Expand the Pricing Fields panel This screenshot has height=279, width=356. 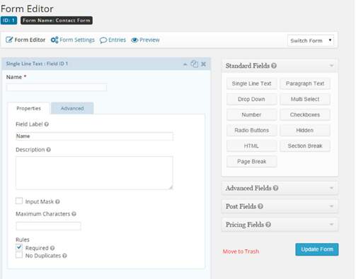coord(280,225)
